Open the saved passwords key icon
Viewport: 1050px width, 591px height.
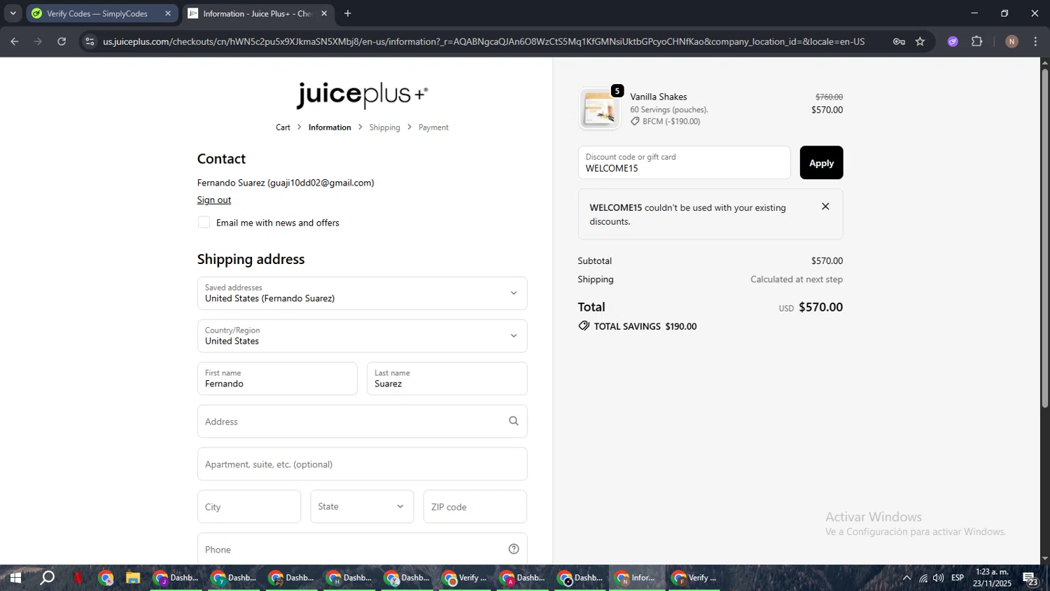click(899, 41)
